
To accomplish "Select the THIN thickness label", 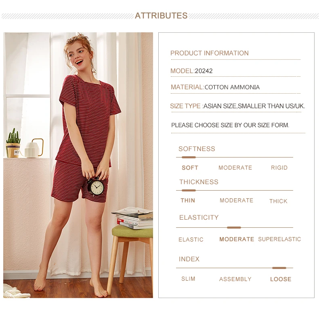I will [188, 200].
